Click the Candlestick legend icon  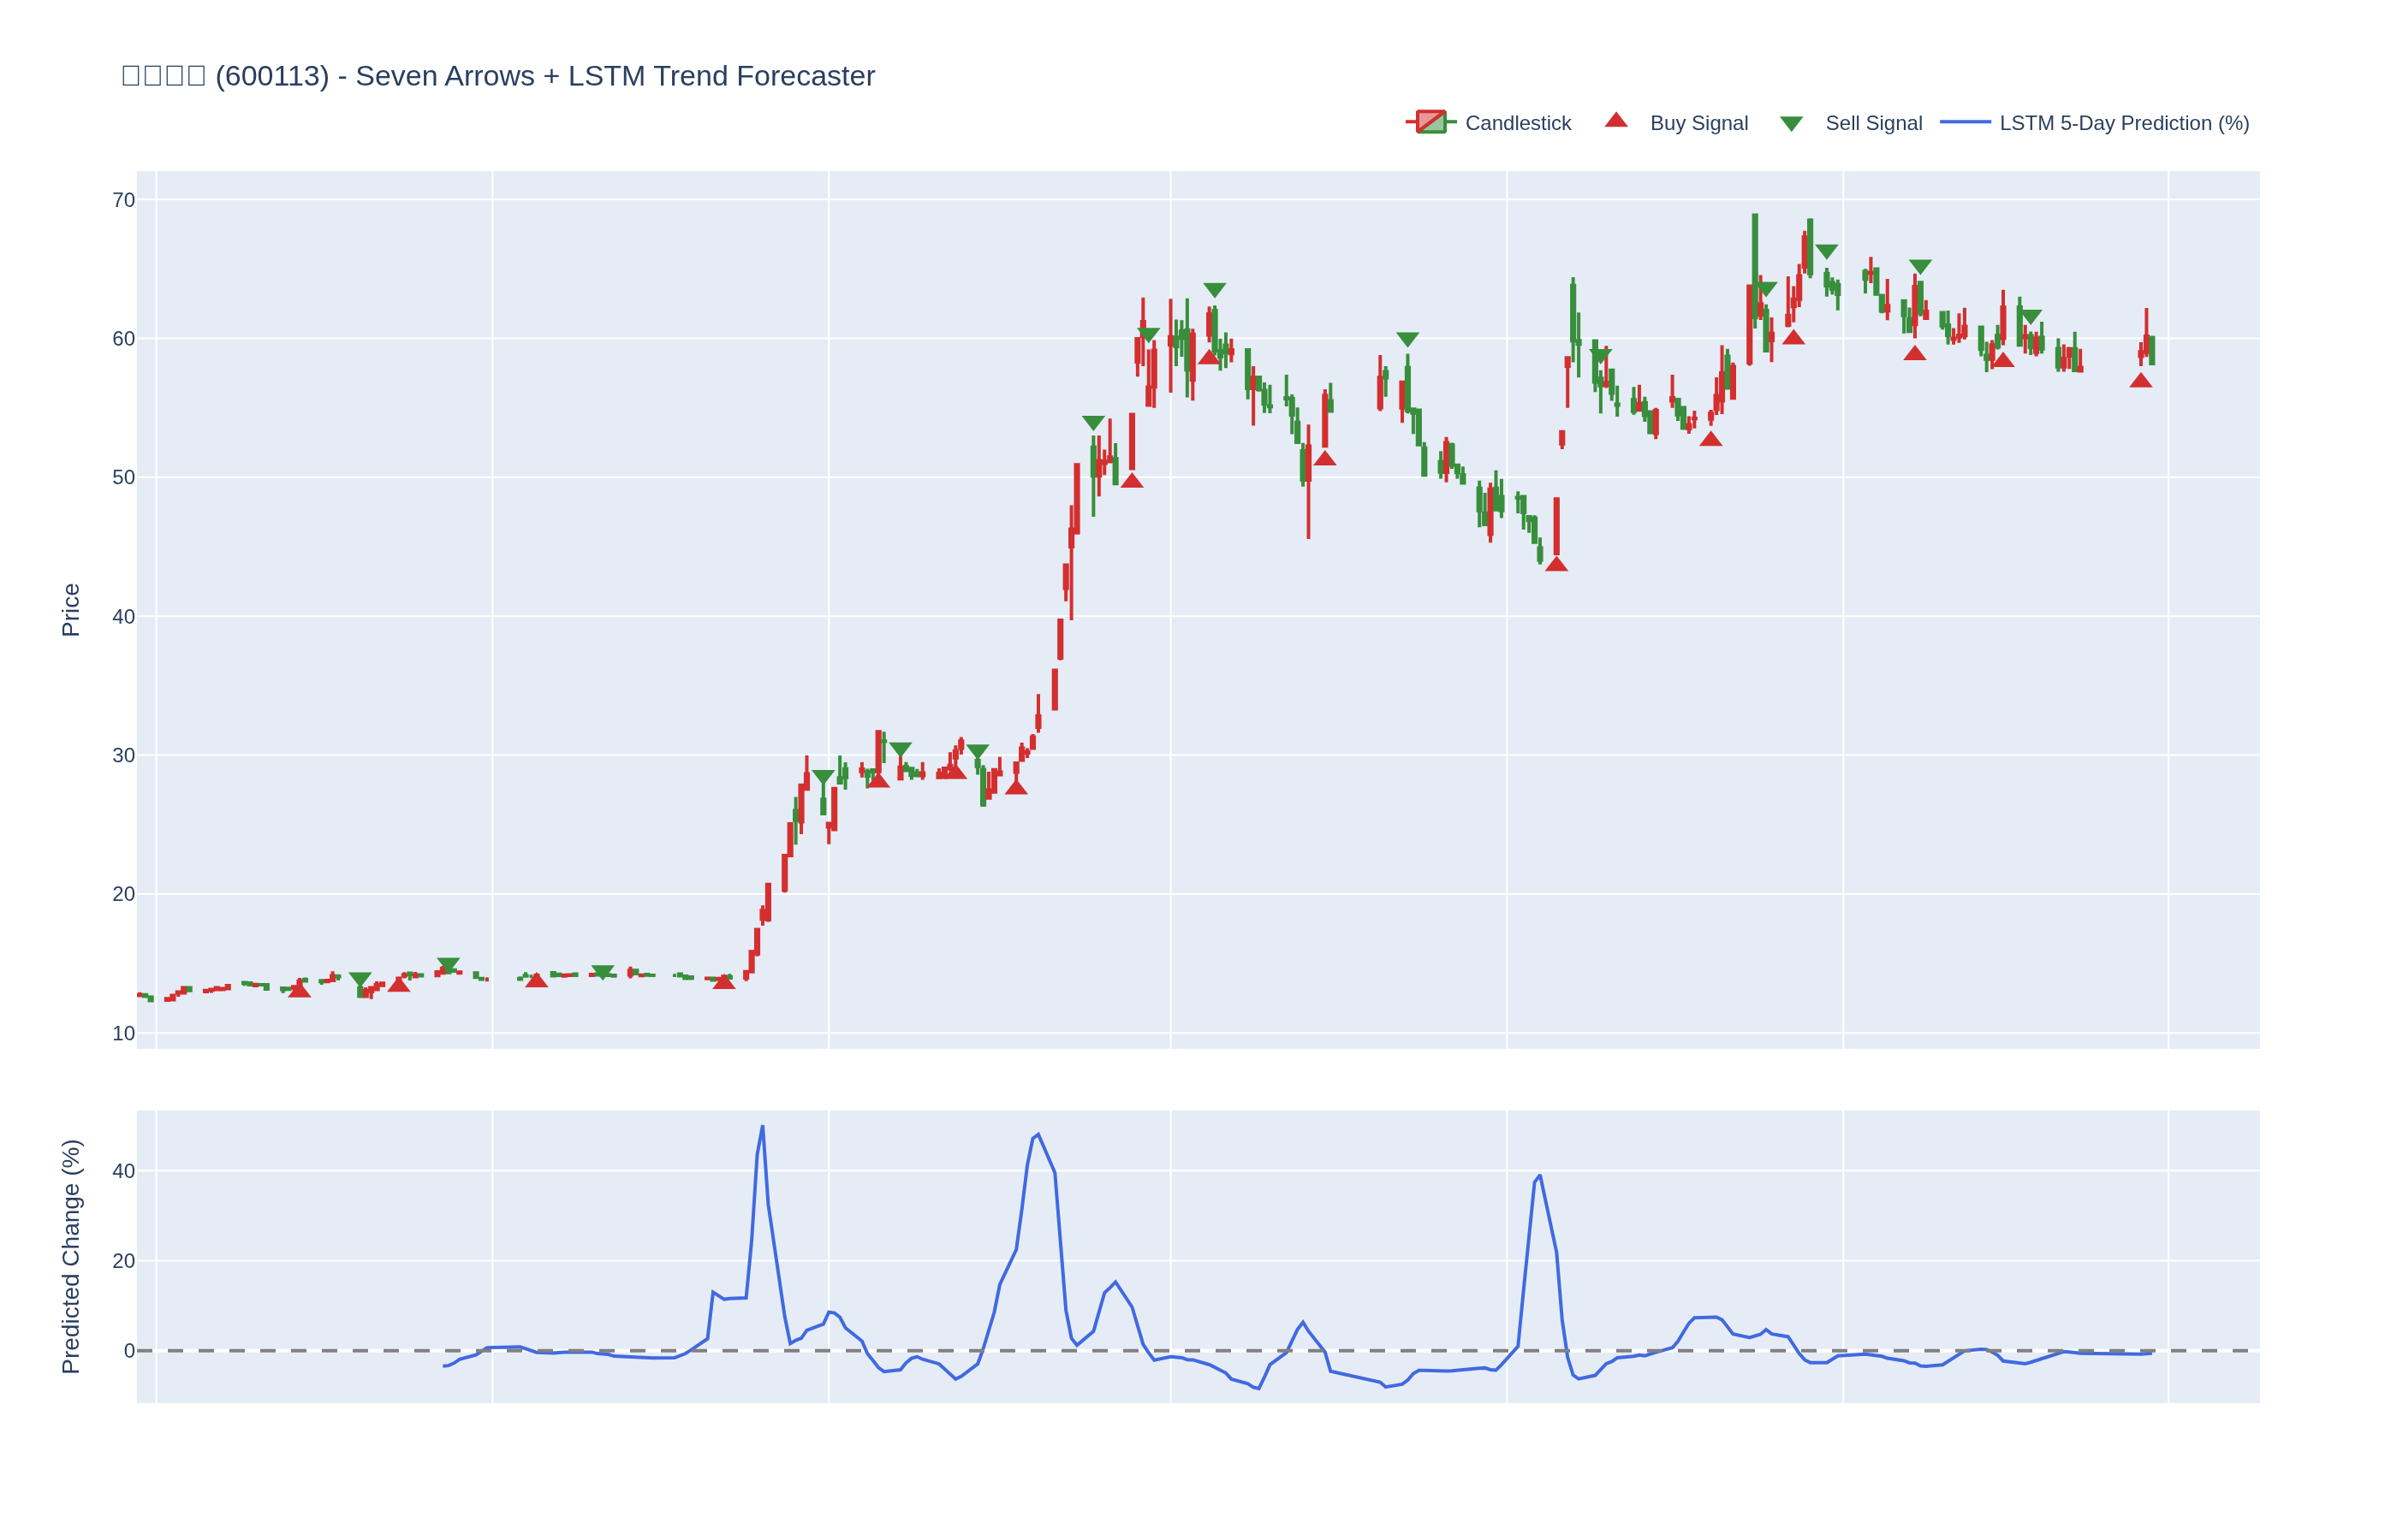click(1430, 122)
